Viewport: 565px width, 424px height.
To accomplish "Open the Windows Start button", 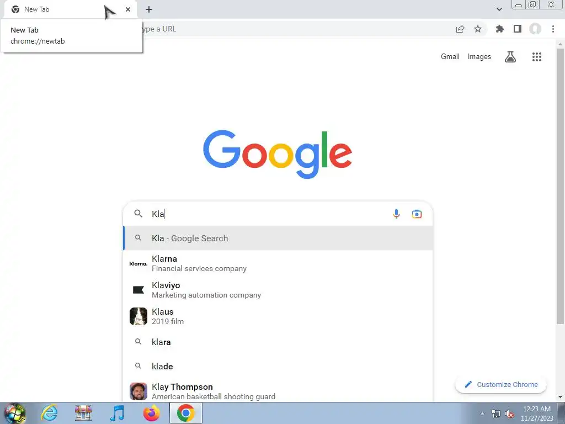I will pos(15,413).
